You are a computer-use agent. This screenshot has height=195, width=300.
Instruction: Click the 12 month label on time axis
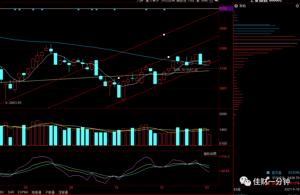click(x=162, y=187)
